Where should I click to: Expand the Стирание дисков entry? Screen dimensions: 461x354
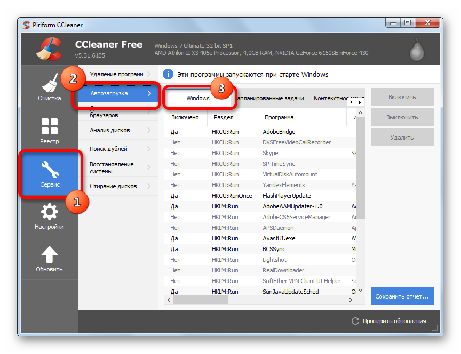click(118, 186)
